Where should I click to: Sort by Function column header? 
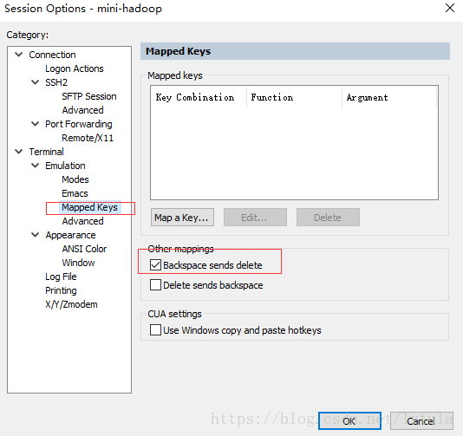coord(294,97)
